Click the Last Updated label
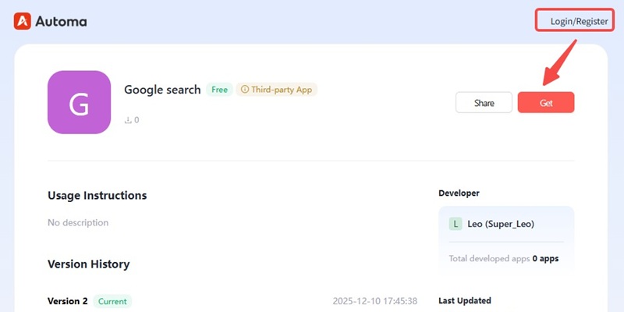The width and height of the screenshot is (624, 312). pos(465,300)
